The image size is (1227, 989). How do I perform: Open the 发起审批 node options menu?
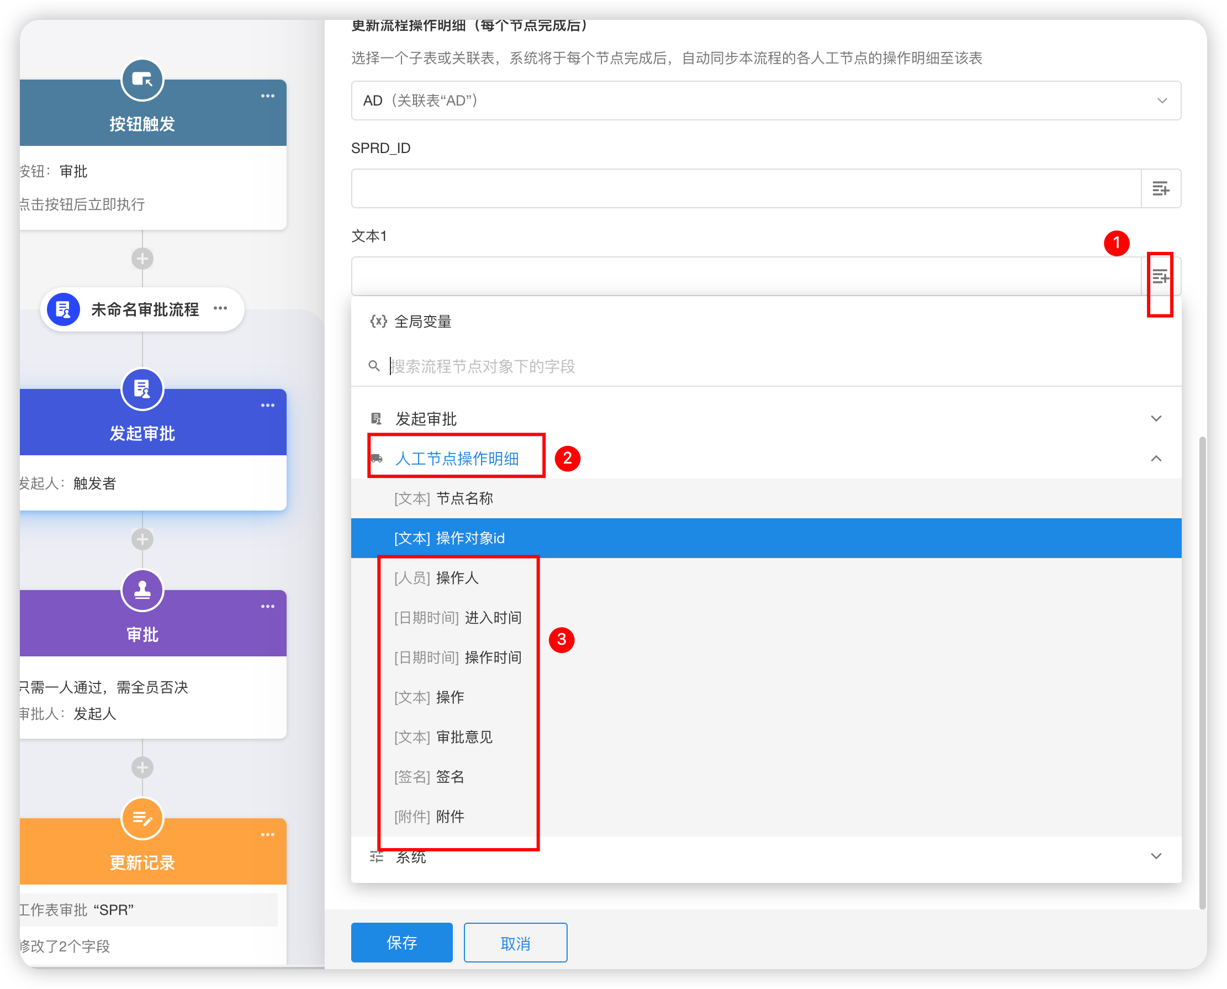pos(268,405)
